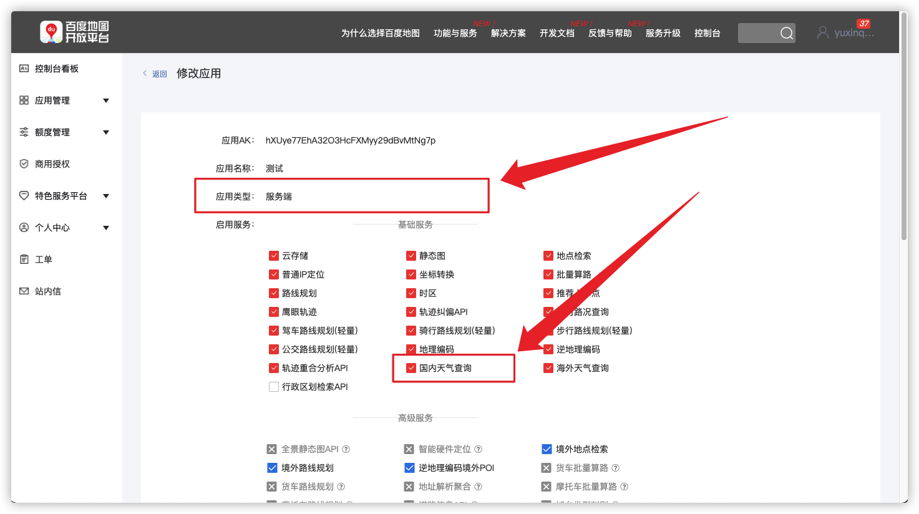
Task: Click the 返回 back link
Action: [160, 74]
